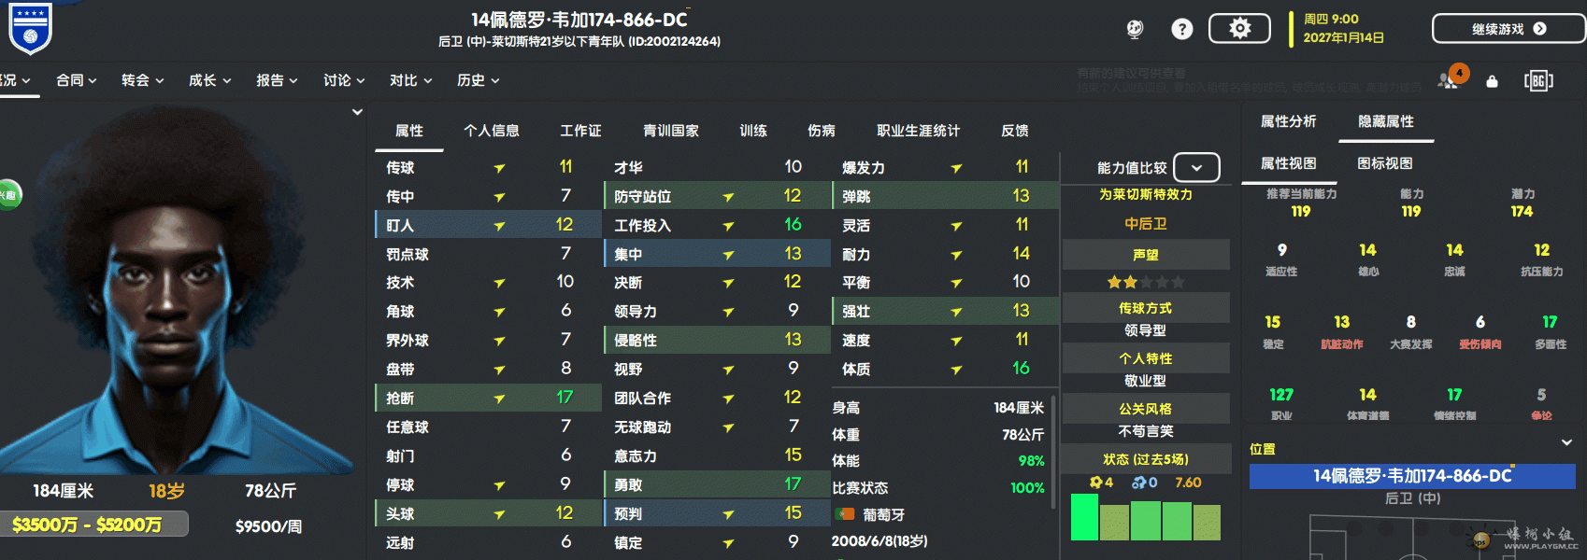The width and height of the screenshot is (1587, 560).
Task: Open the question mark help icon
Action: point(1182,29)
